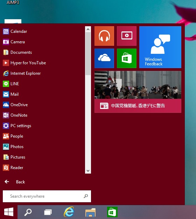Open the Mail app icon

[6, 94]
